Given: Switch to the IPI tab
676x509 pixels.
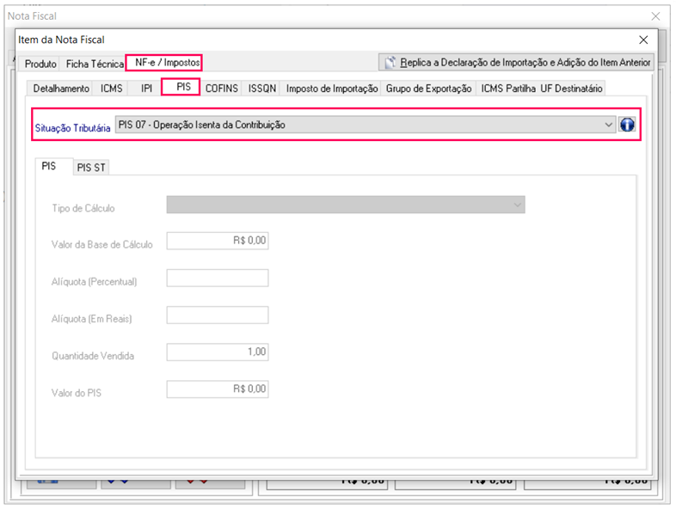Looking at the screenshot, I should pos(146,89).
